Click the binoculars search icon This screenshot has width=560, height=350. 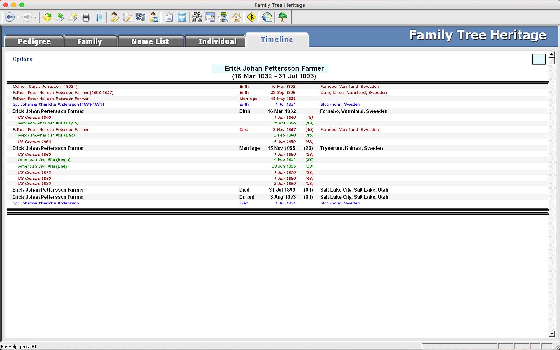pyautogui.click(x=197, y=17)
